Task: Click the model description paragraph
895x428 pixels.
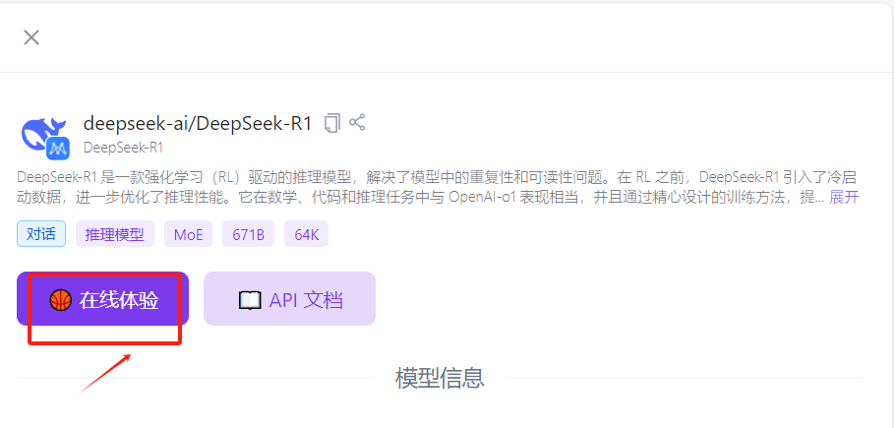Action: 438,187
